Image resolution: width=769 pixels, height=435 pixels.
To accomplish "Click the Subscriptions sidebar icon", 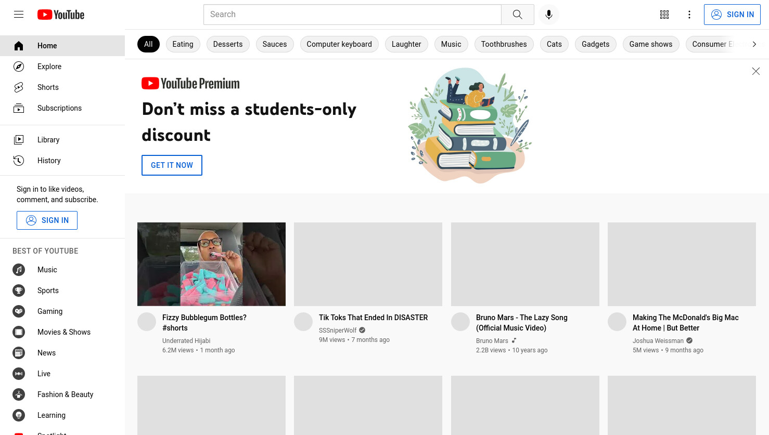I will point(19,108).
